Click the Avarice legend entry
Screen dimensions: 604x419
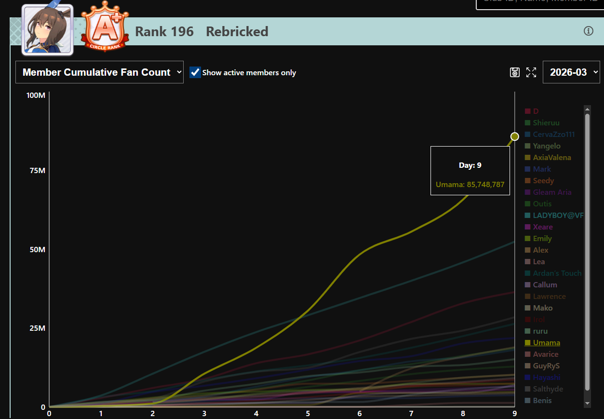(x=542, y=354)
